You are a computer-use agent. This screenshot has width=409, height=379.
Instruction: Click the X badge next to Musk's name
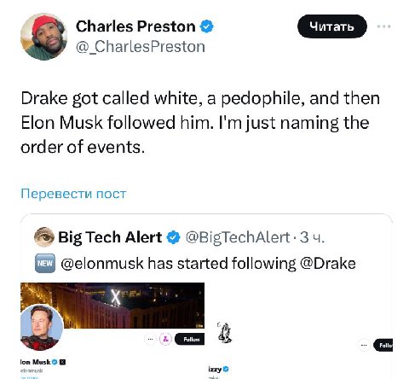tap(63, 362)
